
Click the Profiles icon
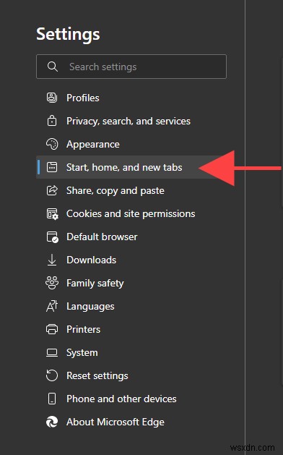coord(52,98)
